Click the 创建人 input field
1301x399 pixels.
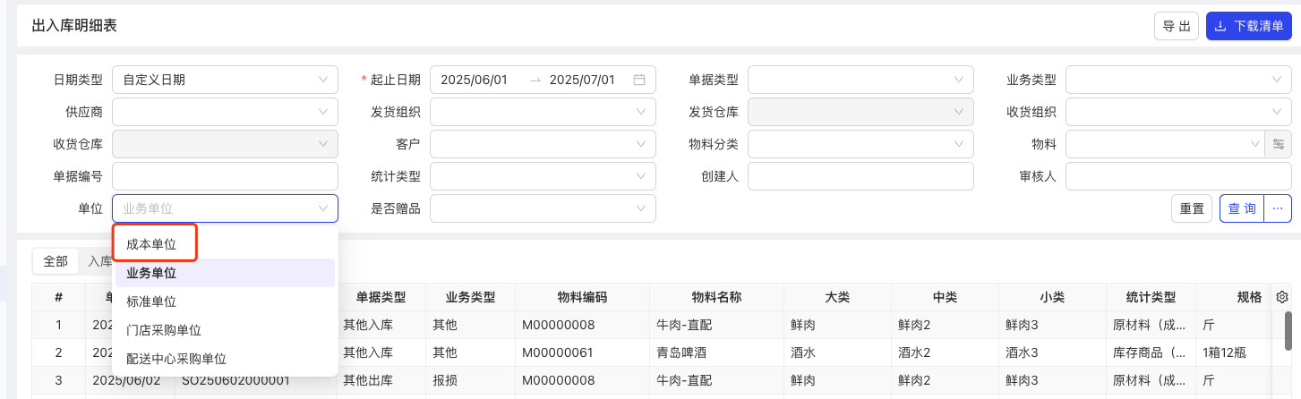coord(860,176)
